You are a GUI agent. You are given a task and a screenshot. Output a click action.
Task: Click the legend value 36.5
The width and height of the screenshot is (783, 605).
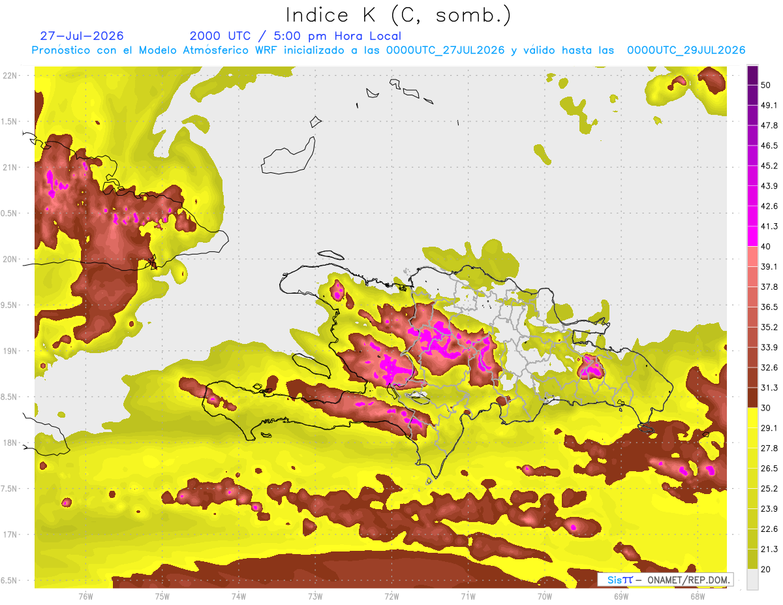coord(769,307)
